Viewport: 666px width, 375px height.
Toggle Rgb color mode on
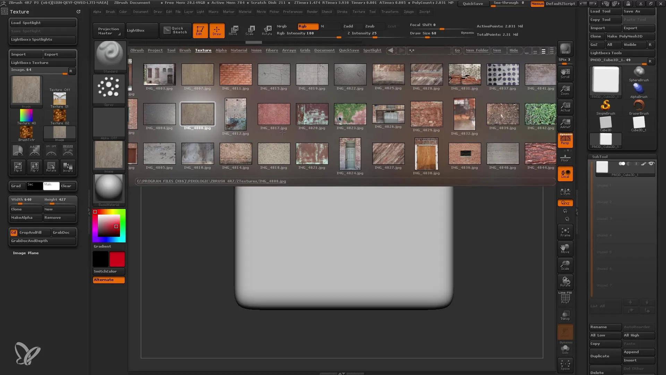click(307, 26)
